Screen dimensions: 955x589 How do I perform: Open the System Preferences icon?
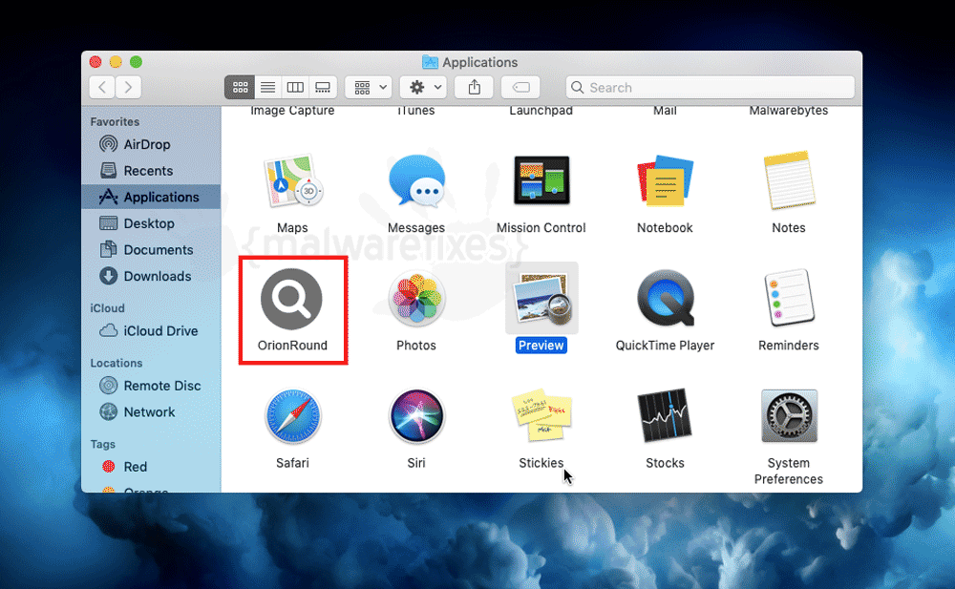789,416
